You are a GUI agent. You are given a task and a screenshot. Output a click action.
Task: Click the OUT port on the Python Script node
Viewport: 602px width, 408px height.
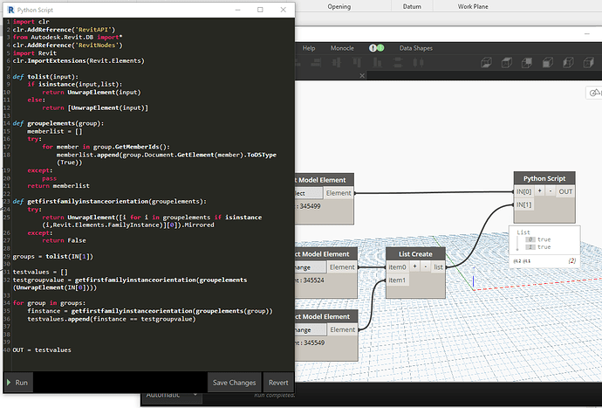(x=565, y=191)
